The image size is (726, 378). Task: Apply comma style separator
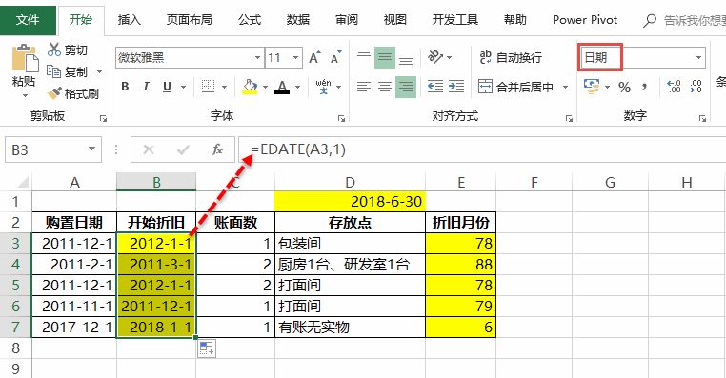[x=644, y=87]
